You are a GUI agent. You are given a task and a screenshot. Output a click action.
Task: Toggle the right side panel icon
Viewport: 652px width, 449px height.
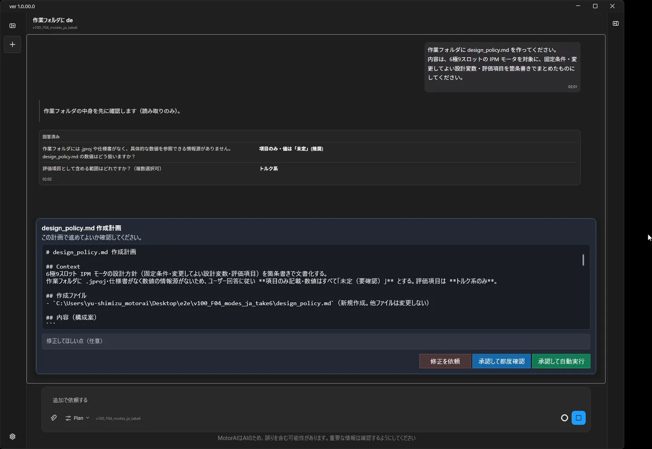pos(616,24)
